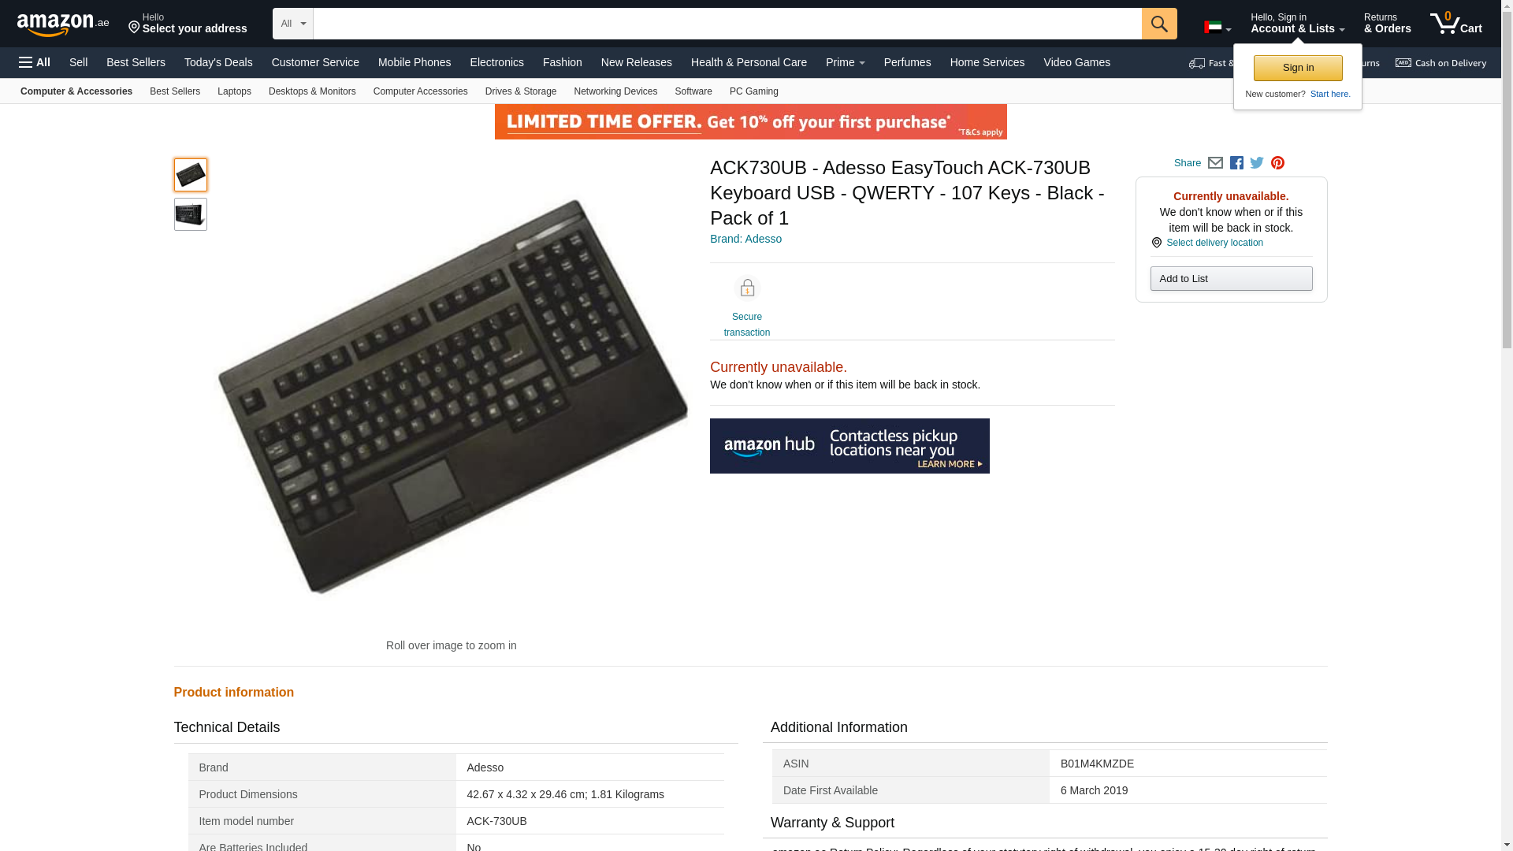Expand the search category All dropdown
The width and height of the screenshot is (1513, 851).
293,24
